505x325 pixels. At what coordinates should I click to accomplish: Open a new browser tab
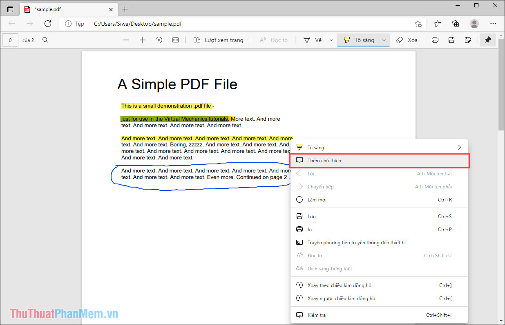[125, 9]
